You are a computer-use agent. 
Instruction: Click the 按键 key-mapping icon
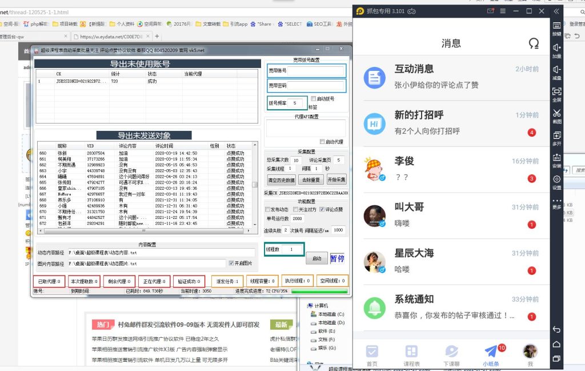556,26
